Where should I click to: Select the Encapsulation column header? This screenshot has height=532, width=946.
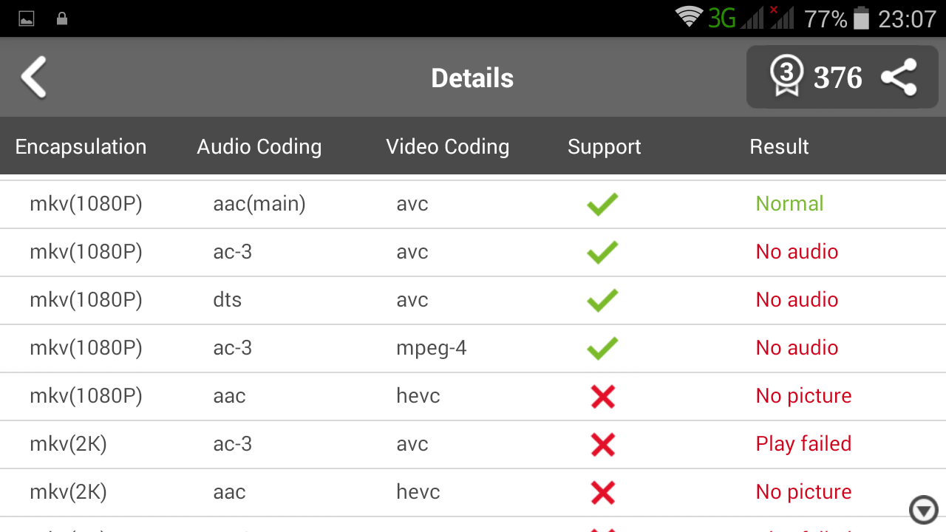pyautogui.click(x=81, y=146)
